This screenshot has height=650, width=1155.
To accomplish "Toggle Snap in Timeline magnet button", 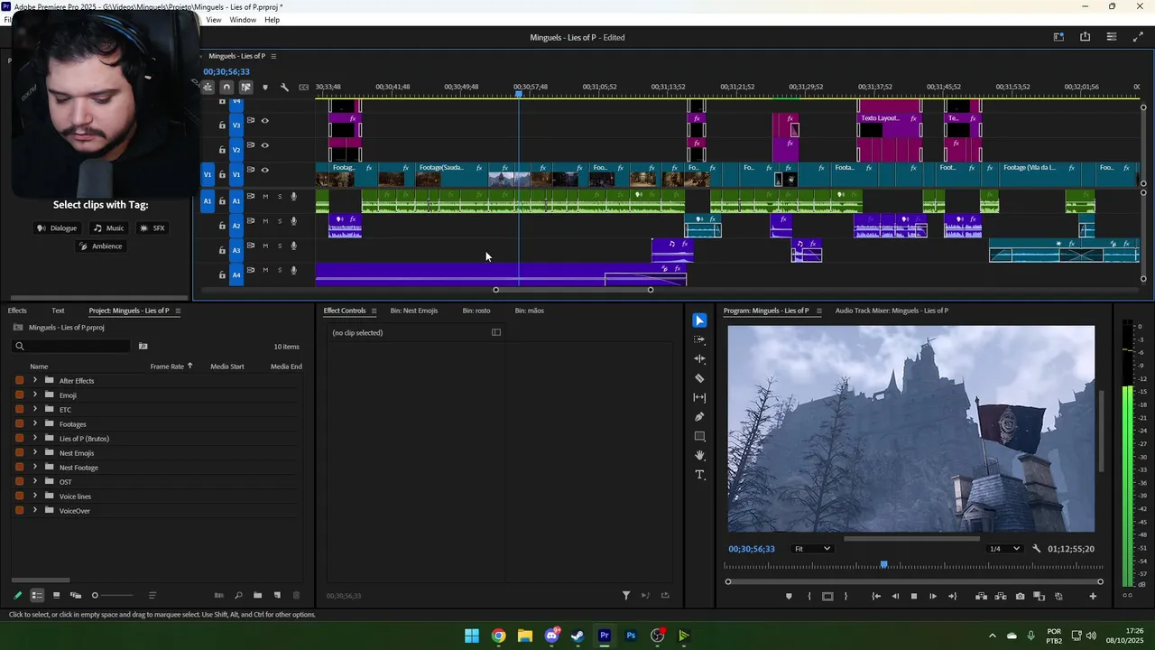I will point(226,88).
